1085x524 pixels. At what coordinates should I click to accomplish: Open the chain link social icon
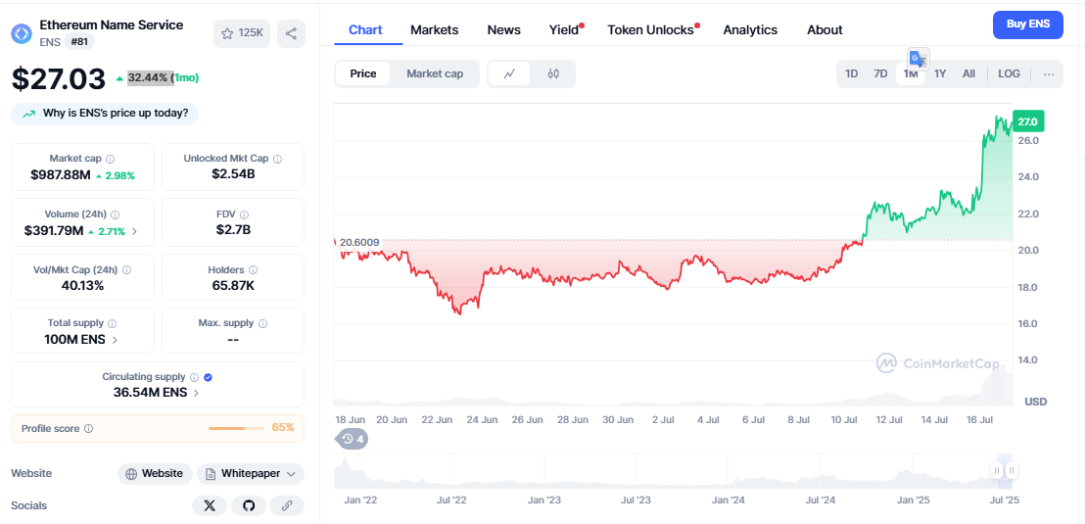(287, 506)
